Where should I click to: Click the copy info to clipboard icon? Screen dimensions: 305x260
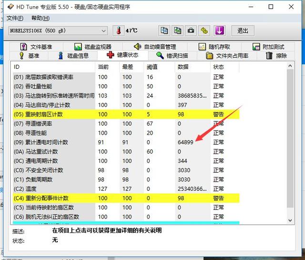[164, 31]
